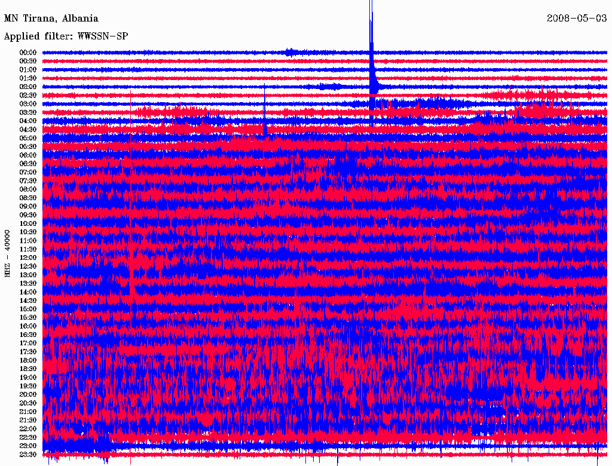Click the 12:30 time row label

coord(28,266)
